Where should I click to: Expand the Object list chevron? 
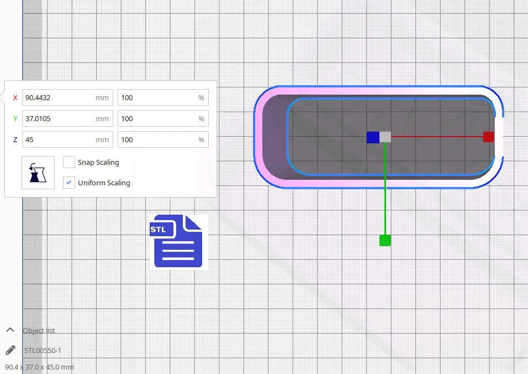pos(10,330)
